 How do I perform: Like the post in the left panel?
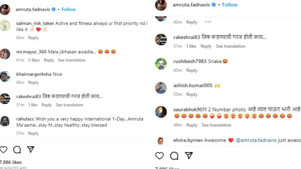(3, 149)
